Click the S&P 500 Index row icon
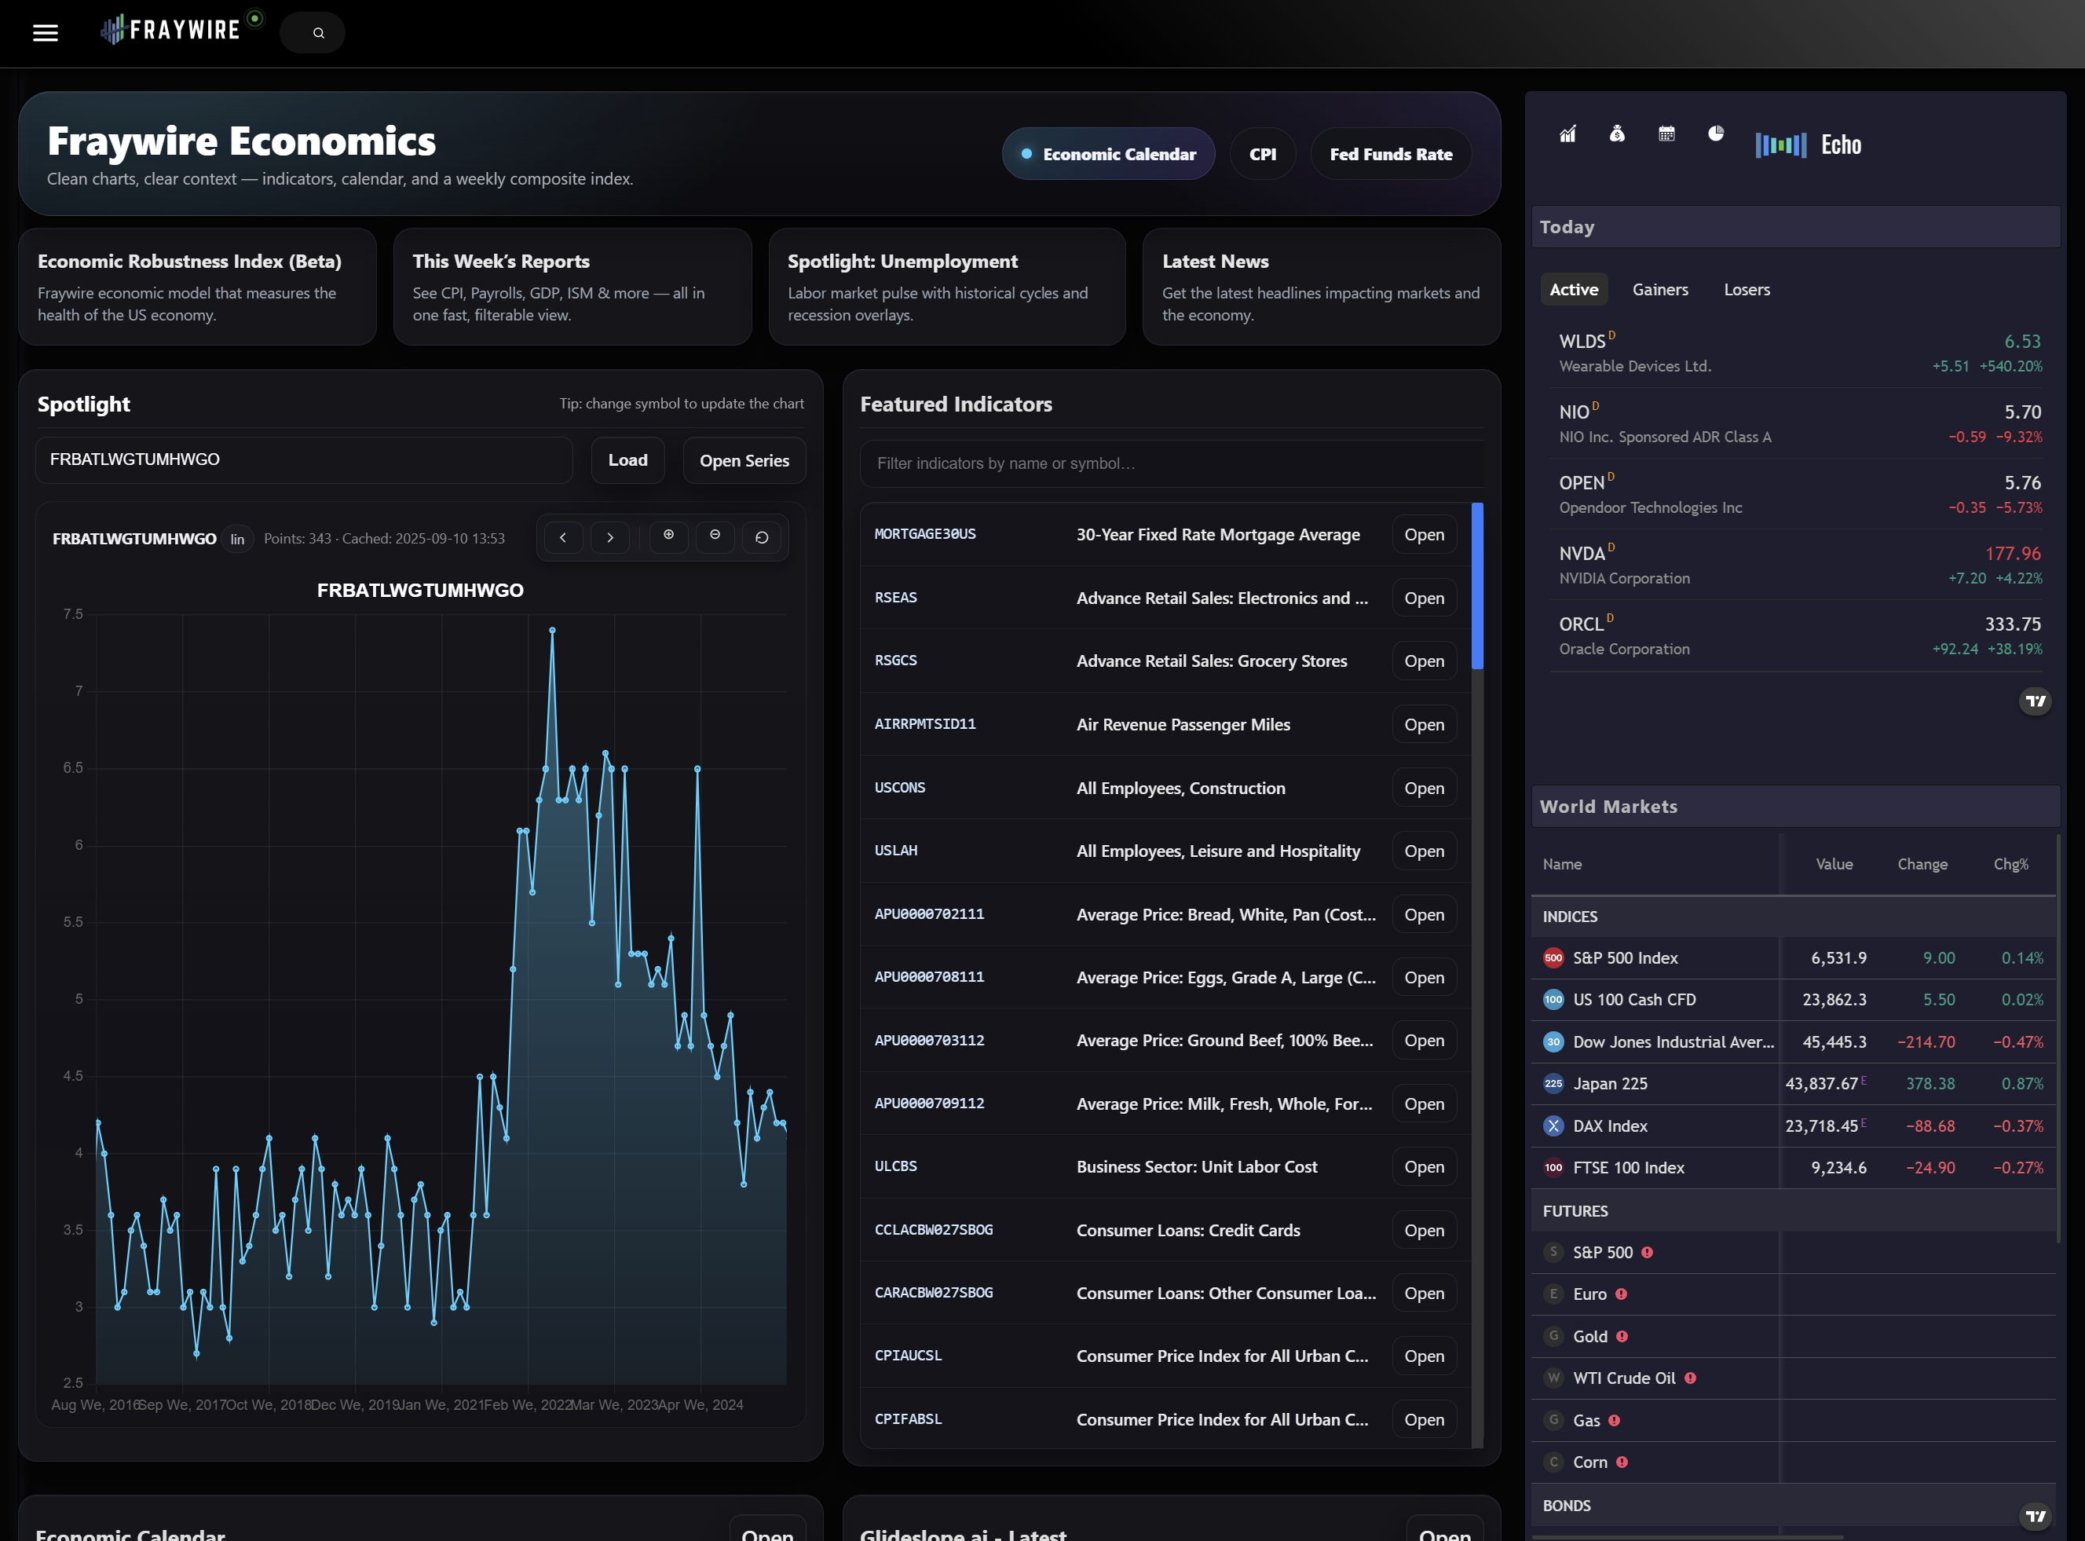 1553,958
